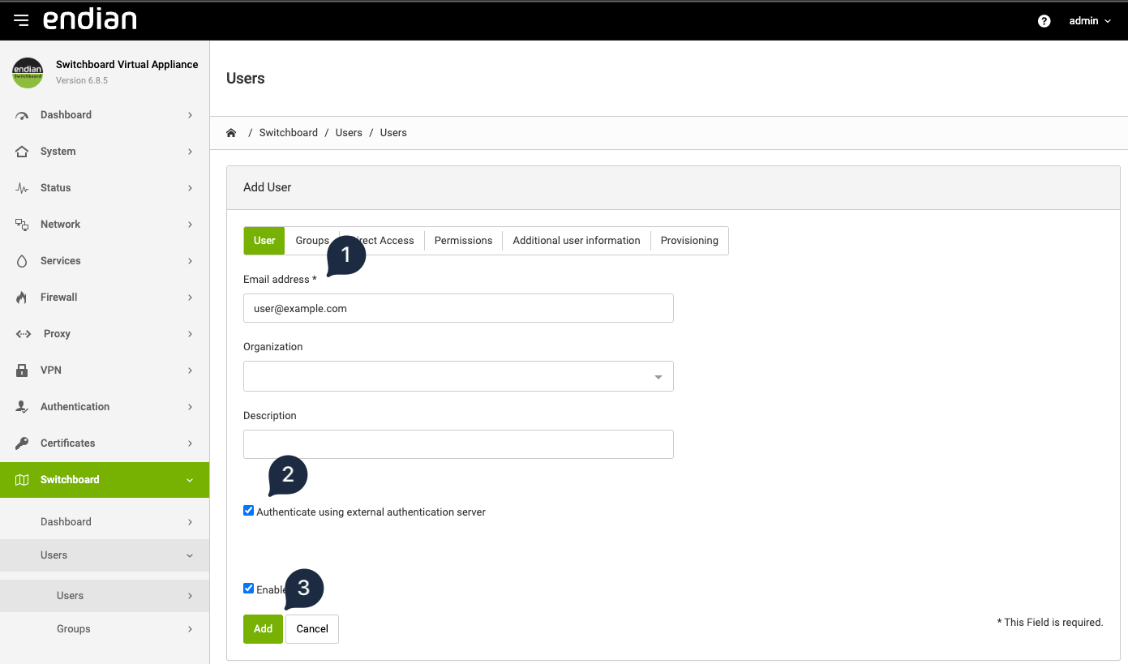Open the Organization dropdown
This screenshot has height=664, width=1128.
458,377
